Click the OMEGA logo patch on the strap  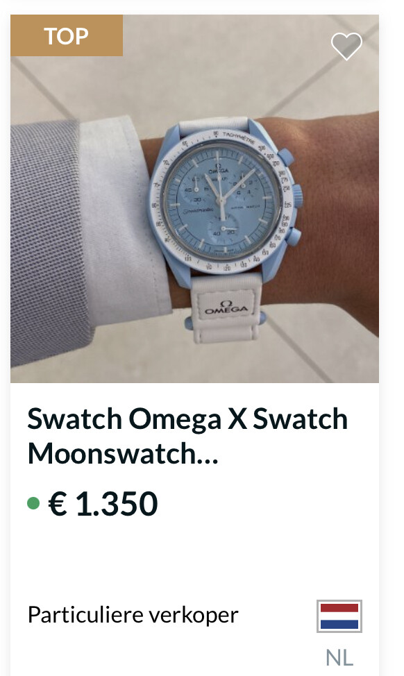226,307
